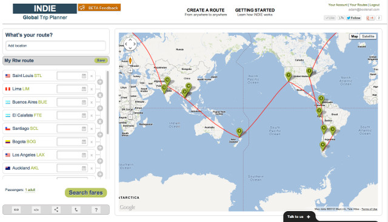Open the Your Routes link
The image size is (388, 222).
coord(358,5)
